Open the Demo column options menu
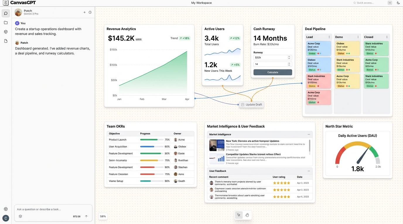Image resolution: width=403 pixels, height=224 pixels. click(358, 37)
